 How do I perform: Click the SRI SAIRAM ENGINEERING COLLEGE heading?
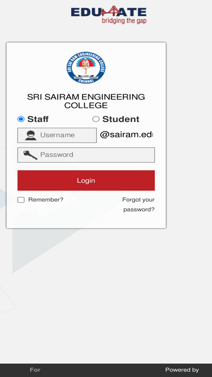[x=86, y=101]
